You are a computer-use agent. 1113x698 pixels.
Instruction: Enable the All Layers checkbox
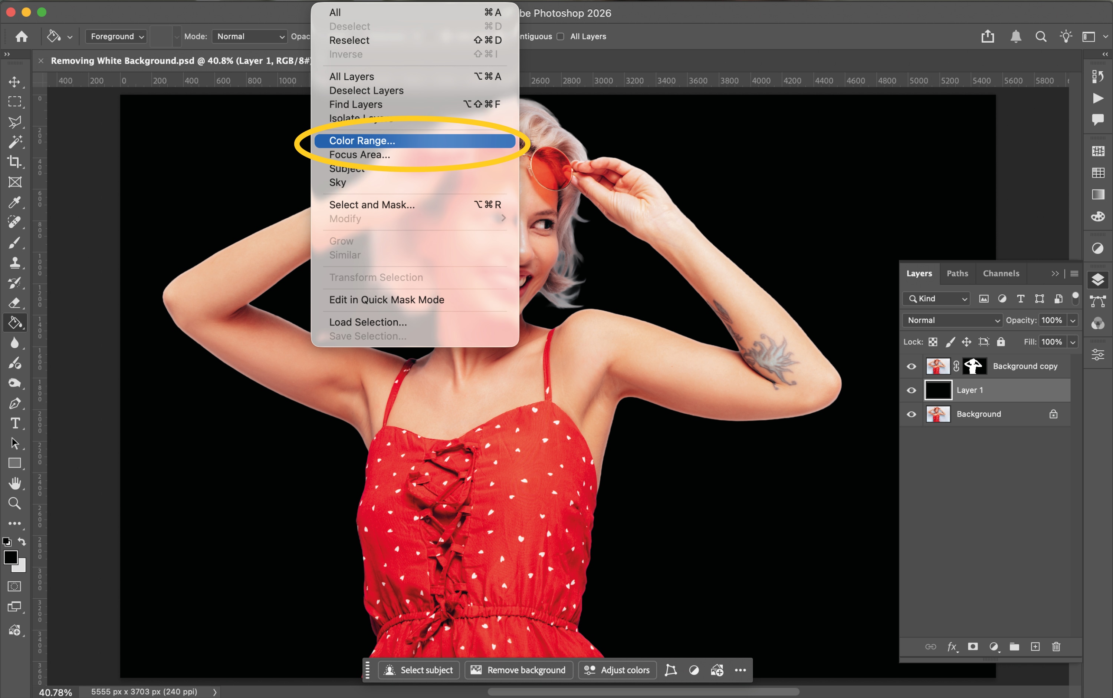pyautogui.click(x=561, y=36)
